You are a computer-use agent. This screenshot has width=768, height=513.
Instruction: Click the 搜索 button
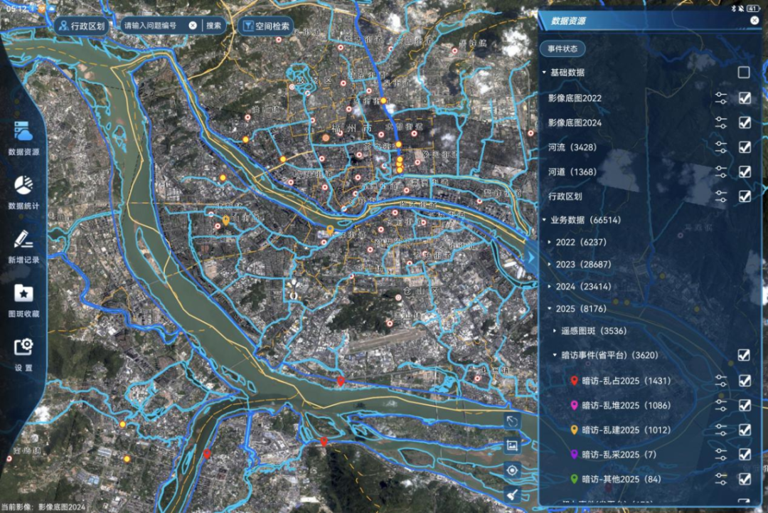pyautogui.click(x=213, y=26)
